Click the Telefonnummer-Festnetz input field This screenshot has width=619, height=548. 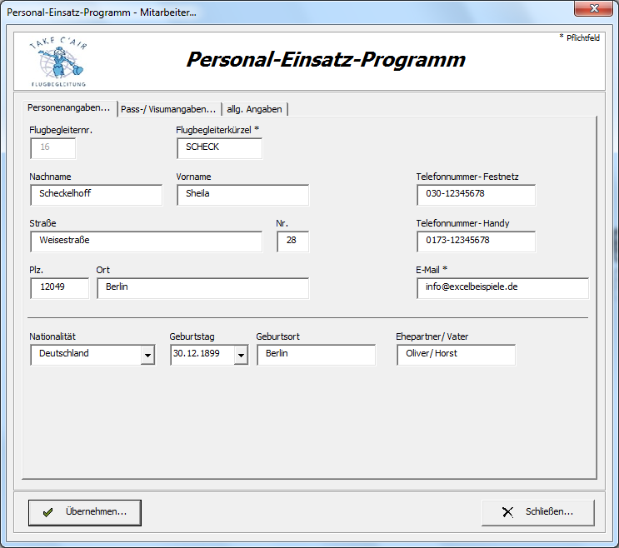(476, 194)
